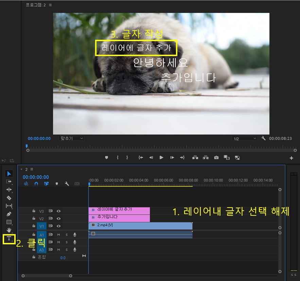Select the Rectangle tool

coord(9,222)
